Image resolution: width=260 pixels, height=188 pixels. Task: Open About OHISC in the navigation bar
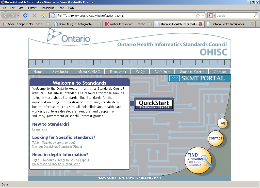[89, 72]
